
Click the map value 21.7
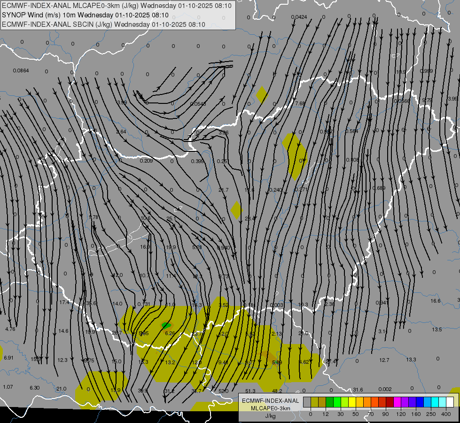(x=224, y=190)
